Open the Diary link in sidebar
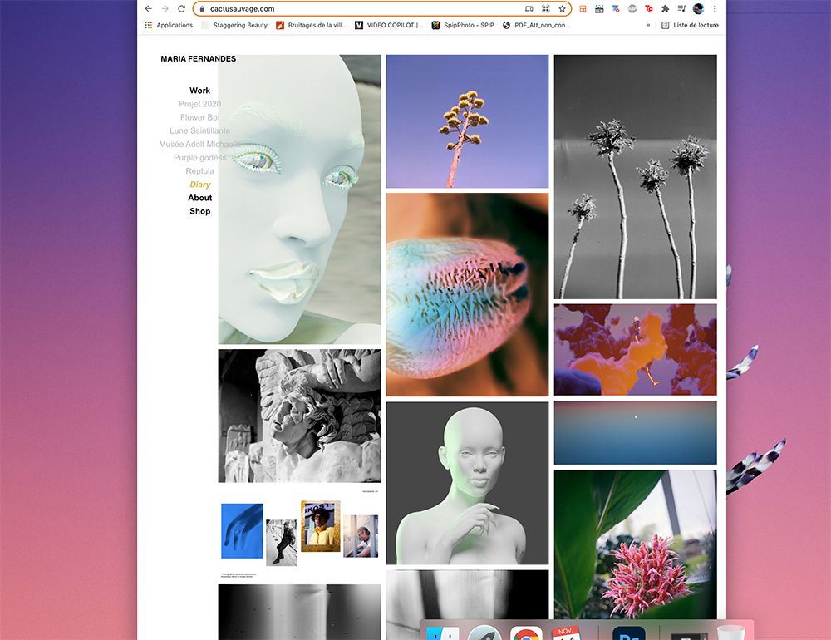The height and width of the screenshot is (640, 831). point(199,185)
